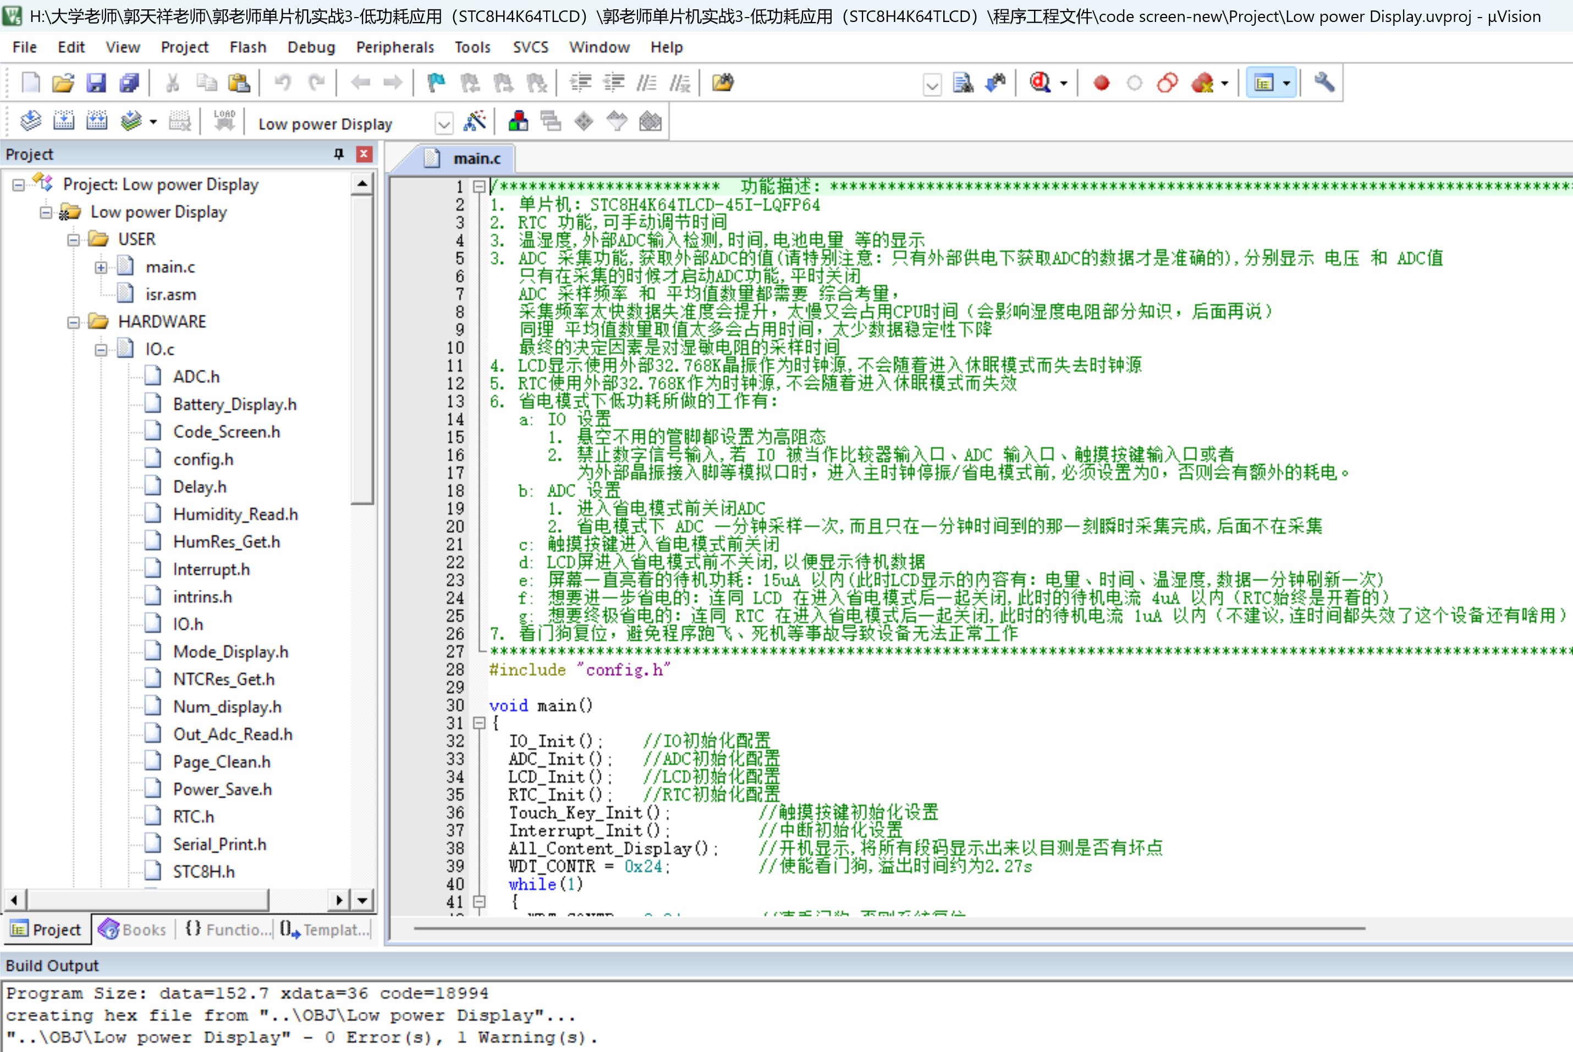Viewport: 1573px width, 1052px height.
Task: Open the Peripherals menu
Action: (394, 47)
